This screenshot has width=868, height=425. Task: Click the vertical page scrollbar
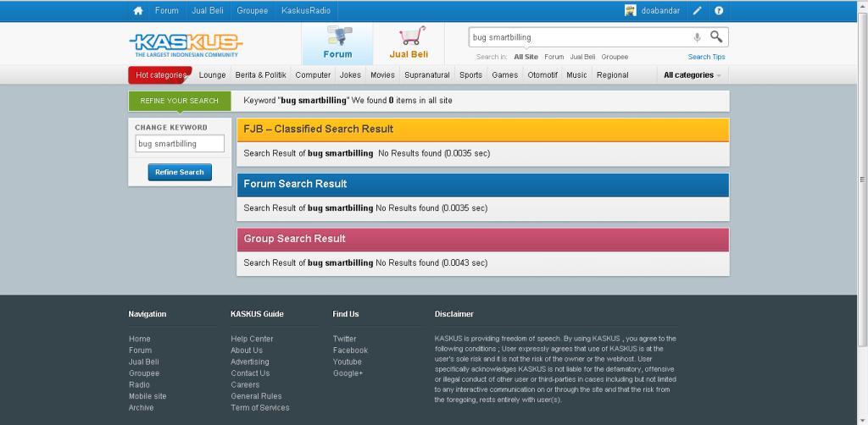(862, 179)
